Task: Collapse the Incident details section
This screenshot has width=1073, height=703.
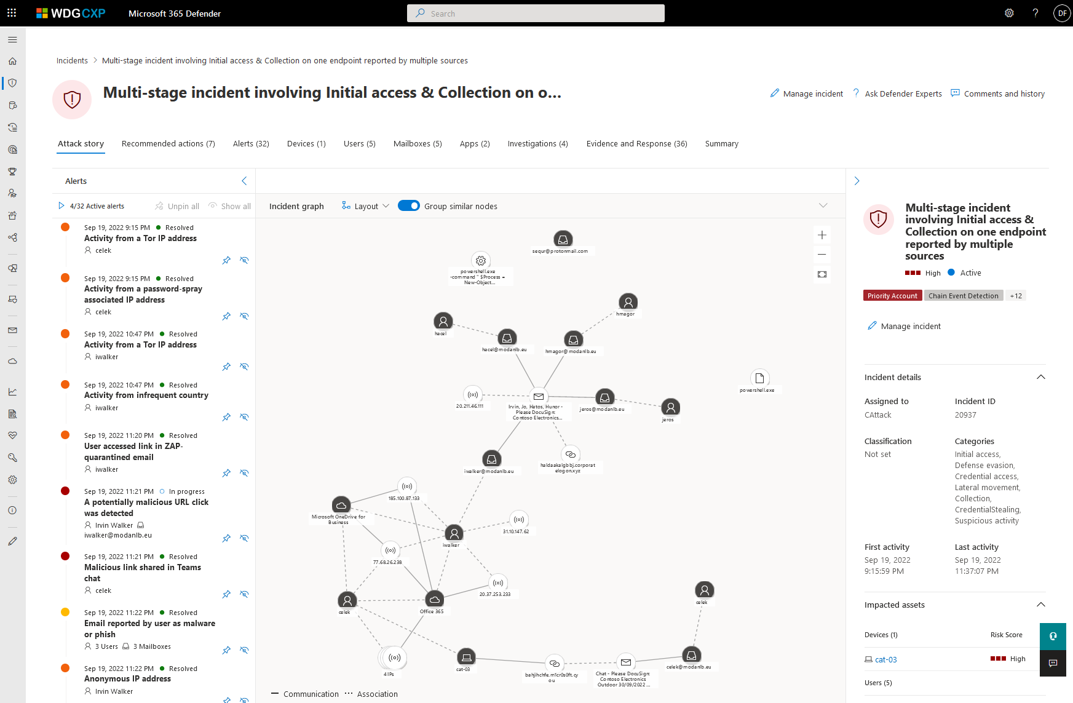Action: [x=1040, y=377]
